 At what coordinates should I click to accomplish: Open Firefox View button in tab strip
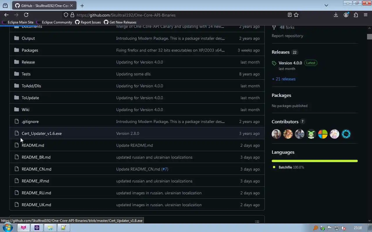click(5, 6)
